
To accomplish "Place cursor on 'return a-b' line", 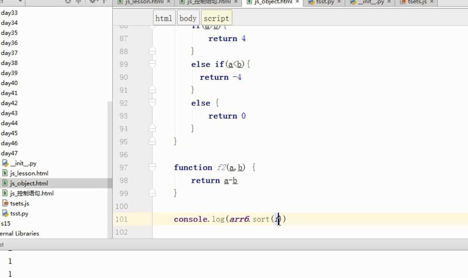I will (214, 180).
